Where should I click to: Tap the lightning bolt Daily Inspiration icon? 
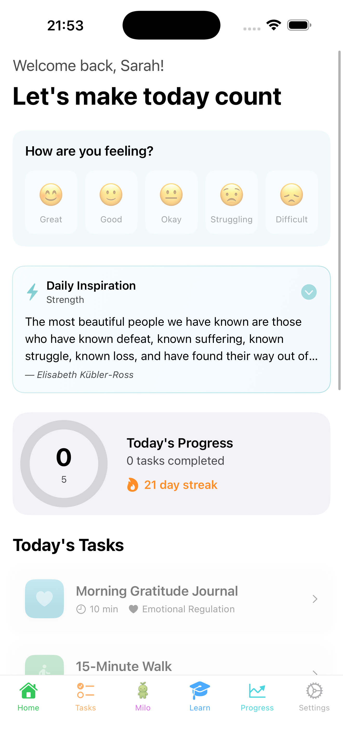click(32, 292)
